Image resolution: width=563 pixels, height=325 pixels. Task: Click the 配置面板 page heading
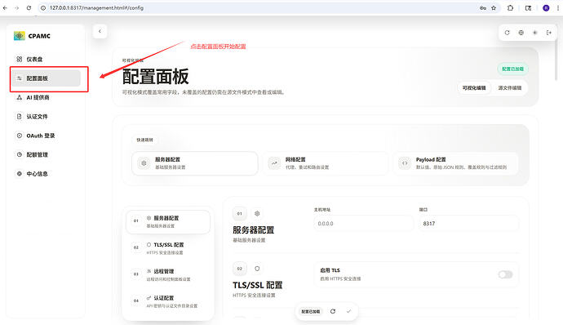[156, 76]
